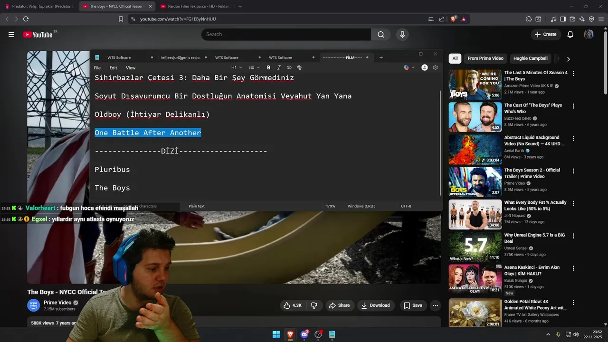
Task: Click the Share button under video
Action: tap(339, 305)
